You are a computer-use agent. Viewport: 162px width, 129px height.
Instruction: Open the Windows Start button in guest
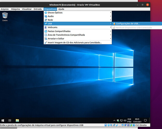[x=3, y=120]
